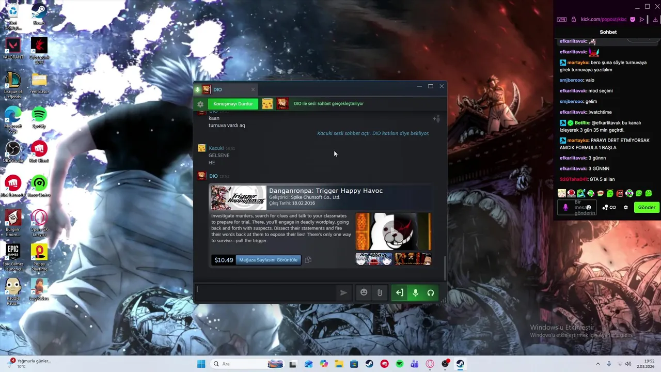This screenshot has width=661, height=372.
Task: Open the Spotify desktop shortcut
Action: click(39, 118)
